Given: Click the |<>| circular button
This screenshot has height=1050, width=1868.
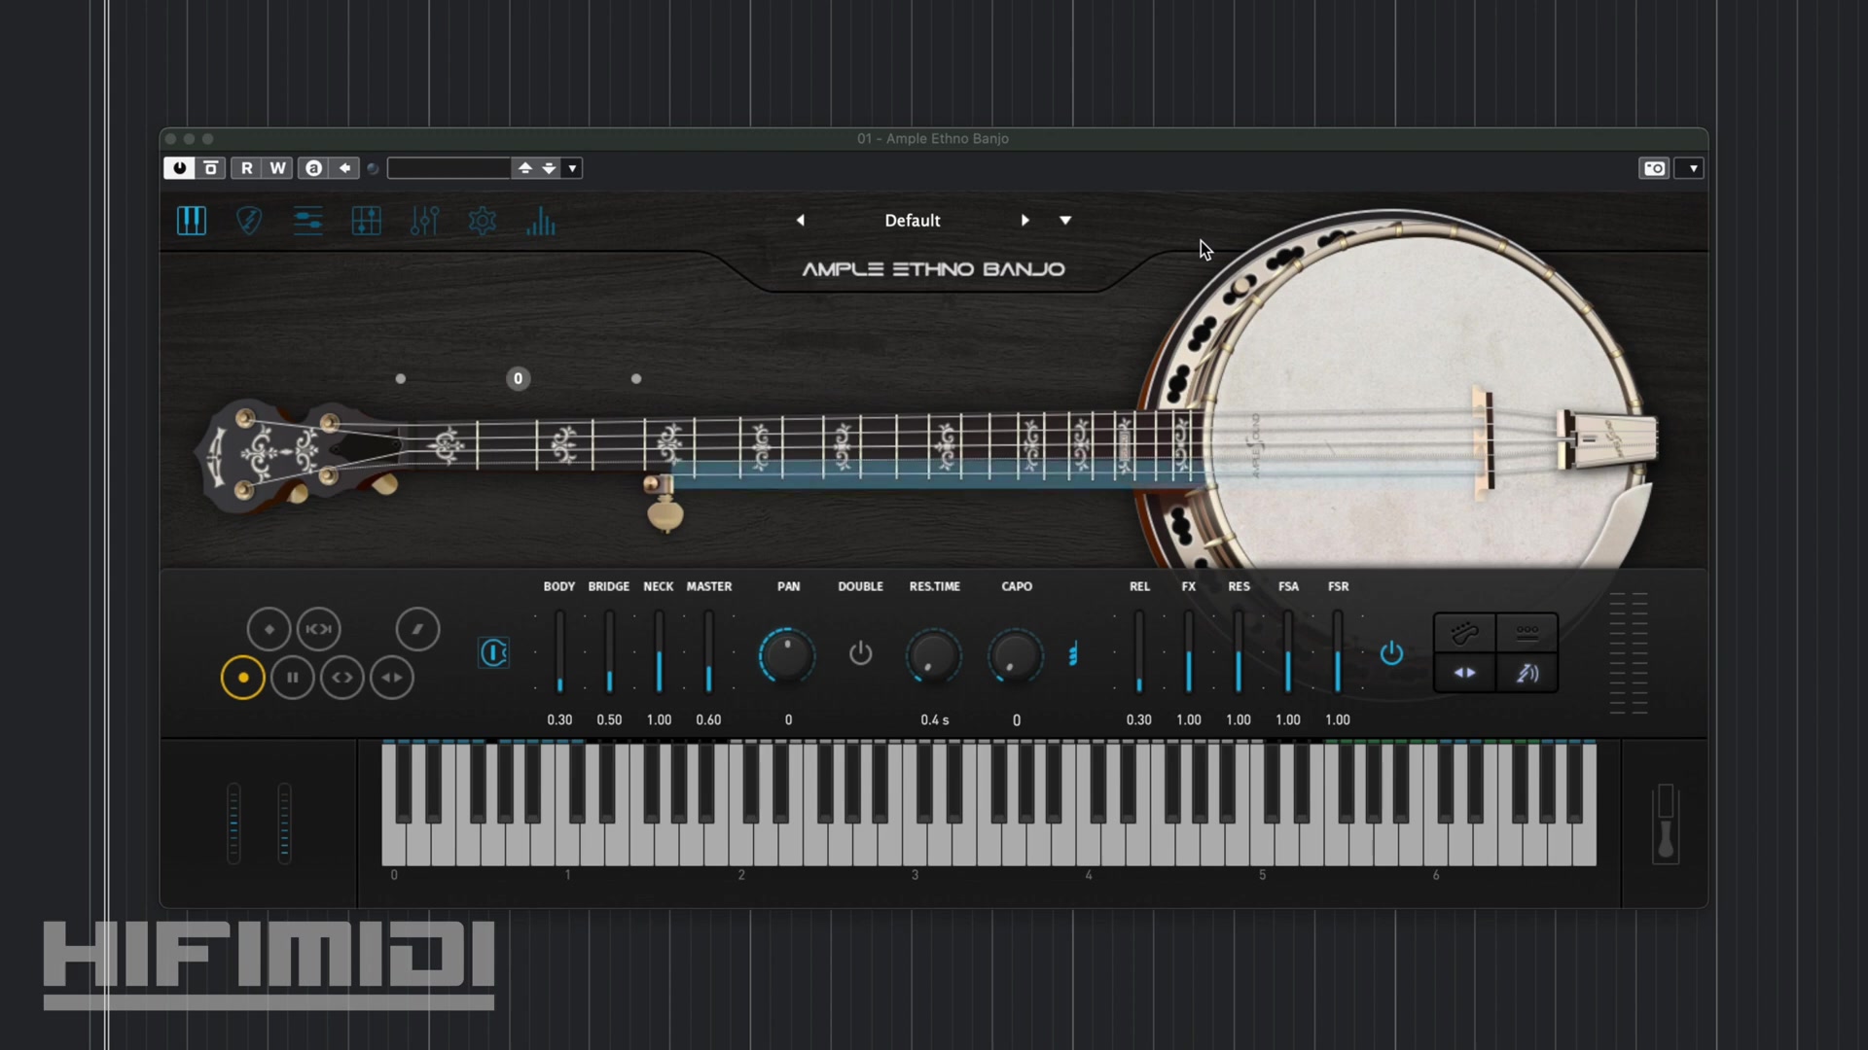Looking at the screenshot, I should pyautogui.click(x=319, y=629).
